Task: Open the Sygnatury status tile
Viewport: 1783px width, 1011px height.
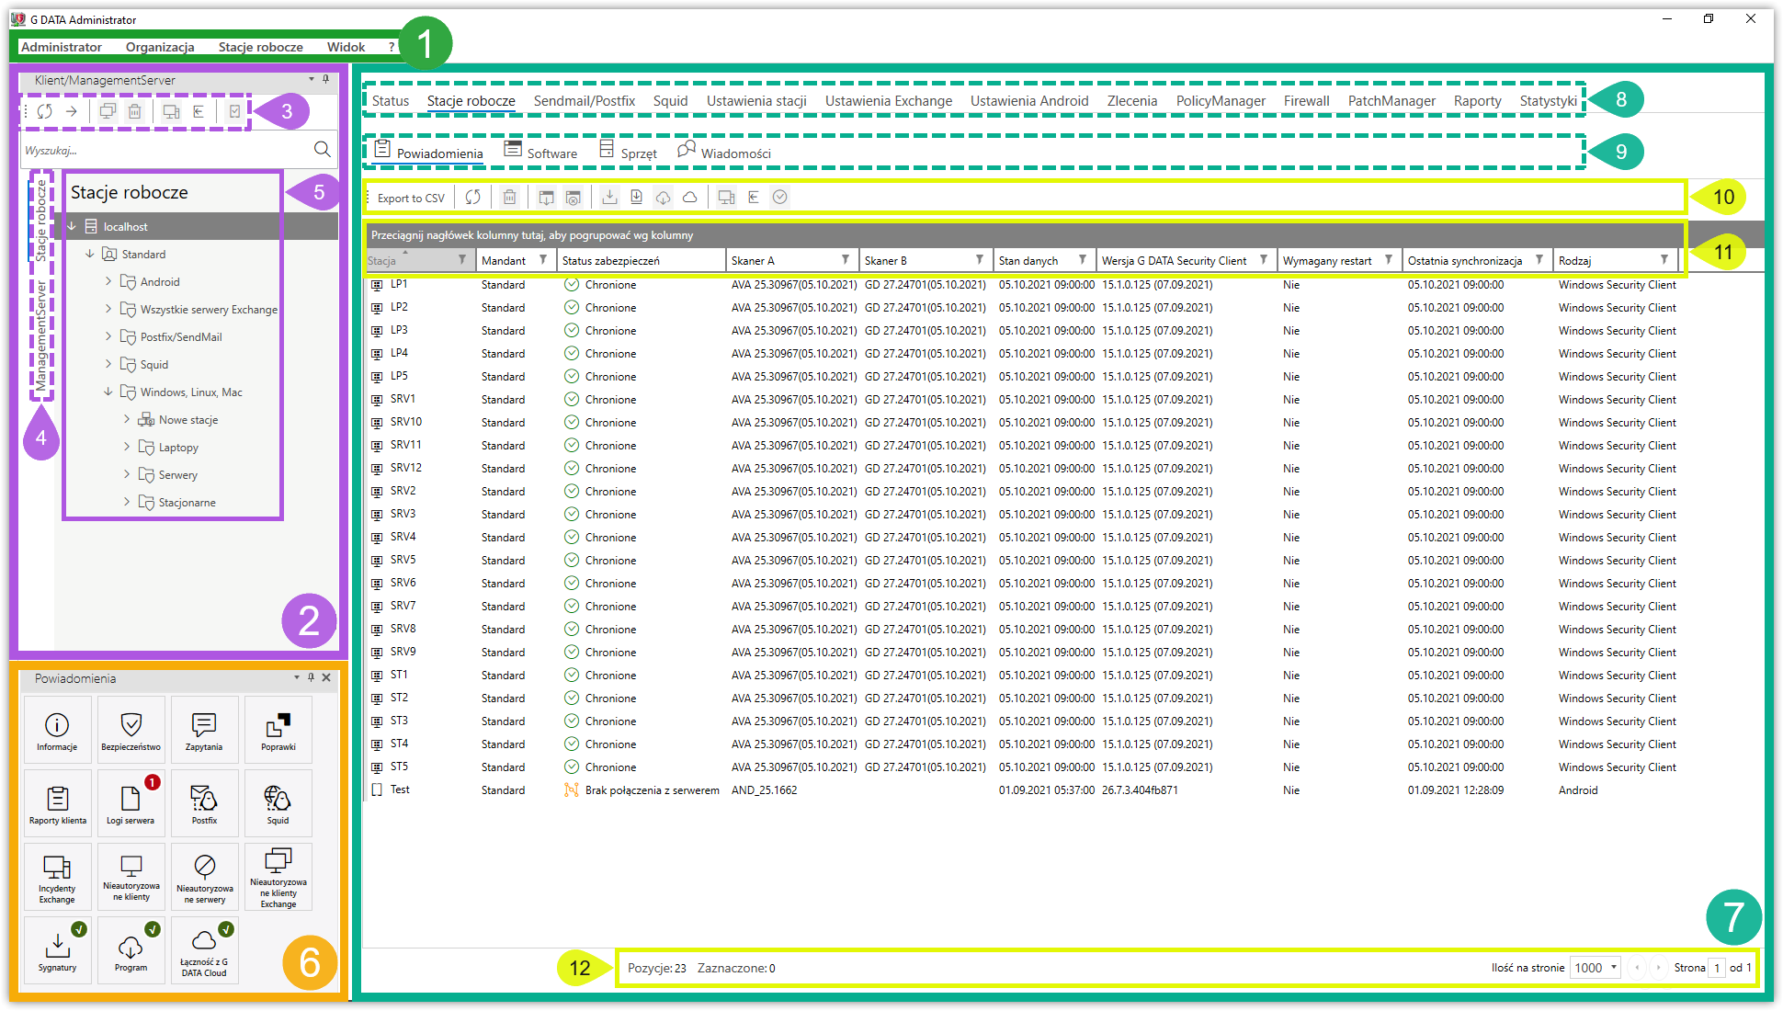Action: click(57, 950)
